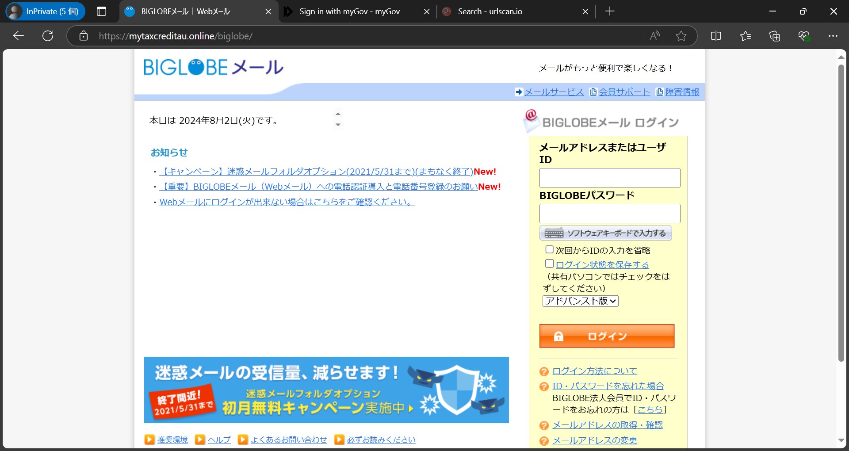Open tab actions menu icon
The width and height of the screenshot is (849, 451).
(101, 11)
